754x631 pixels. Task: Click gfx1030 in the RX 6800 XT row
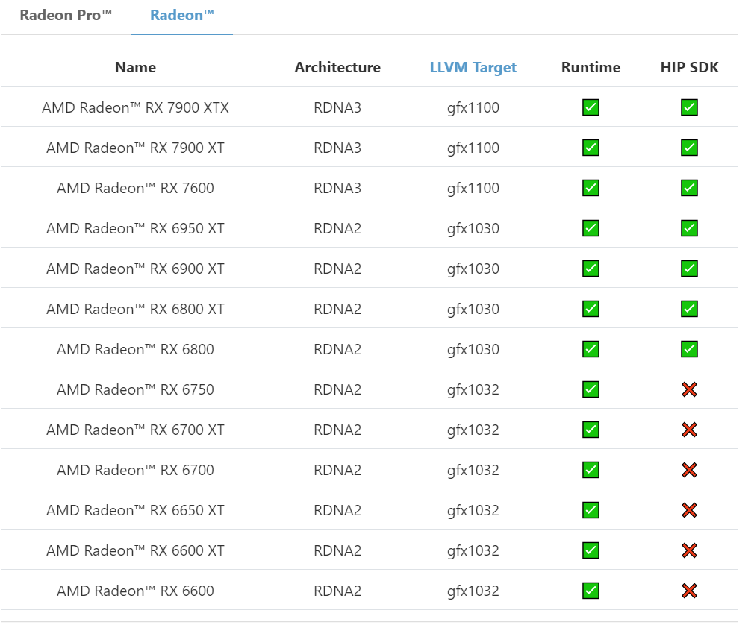473,309
